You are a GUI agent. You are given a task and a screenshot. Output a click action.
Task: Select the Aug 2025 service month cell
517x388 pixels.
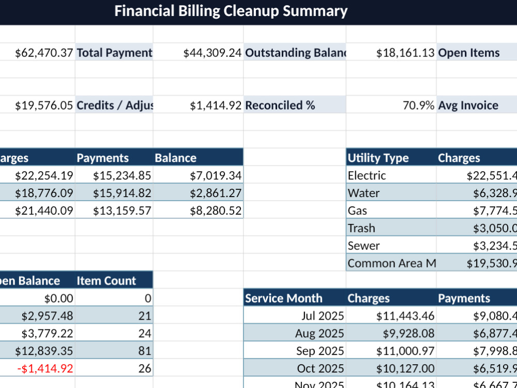[295, 333]
